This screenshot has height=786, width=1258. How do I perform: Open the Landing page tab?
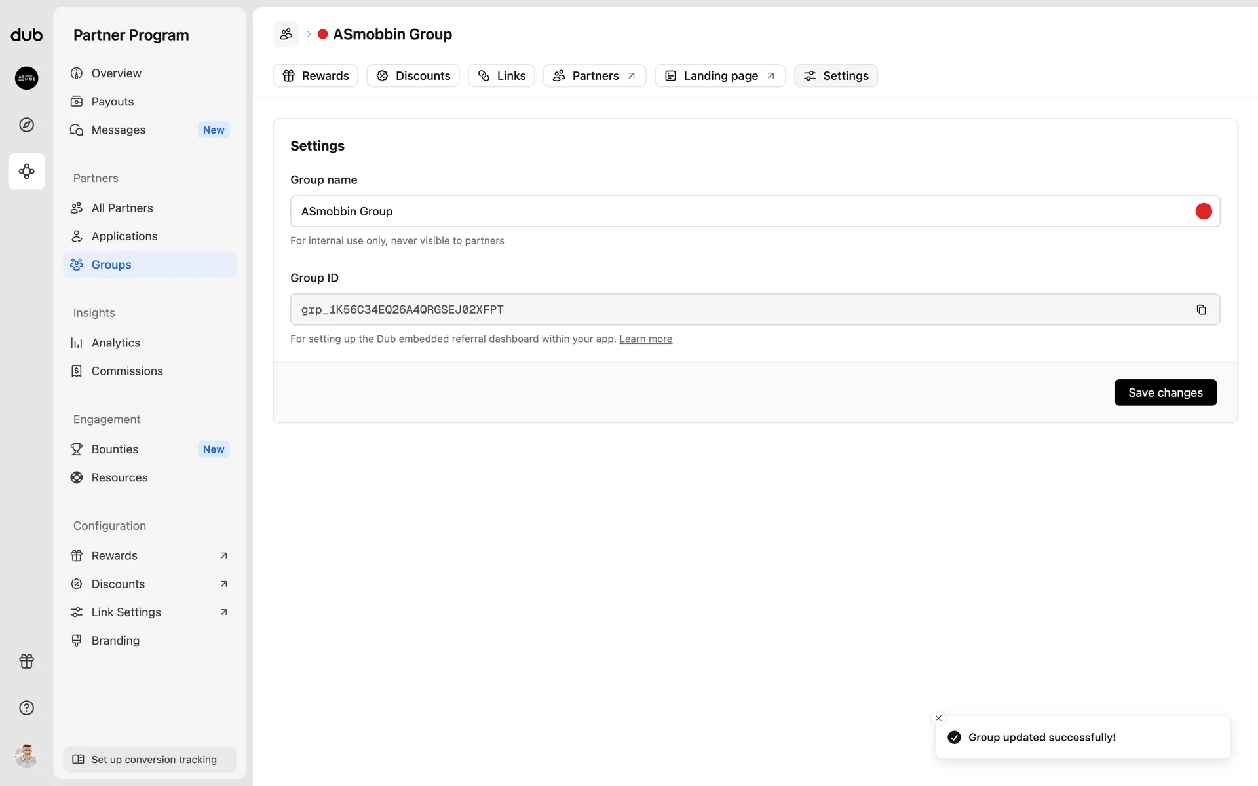point(719,76)
